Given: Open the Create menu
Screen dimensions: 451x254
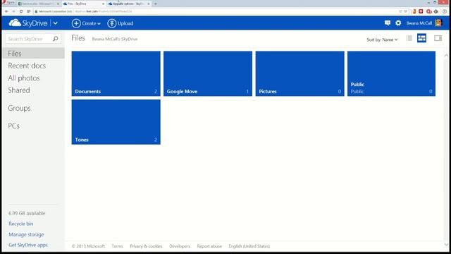Looking at the screenshot, I should tap(86, 23).
